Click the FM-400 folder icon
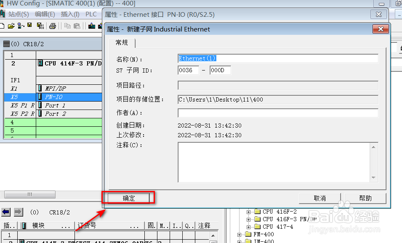The width and height of the screenshot is (402, 243). 248,234
